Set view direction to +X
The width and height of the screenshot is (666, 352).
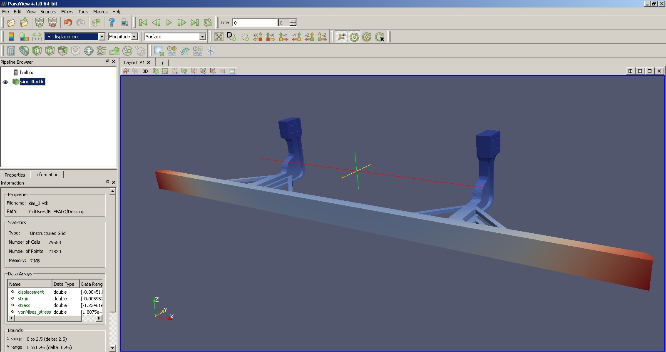point(258,37)
